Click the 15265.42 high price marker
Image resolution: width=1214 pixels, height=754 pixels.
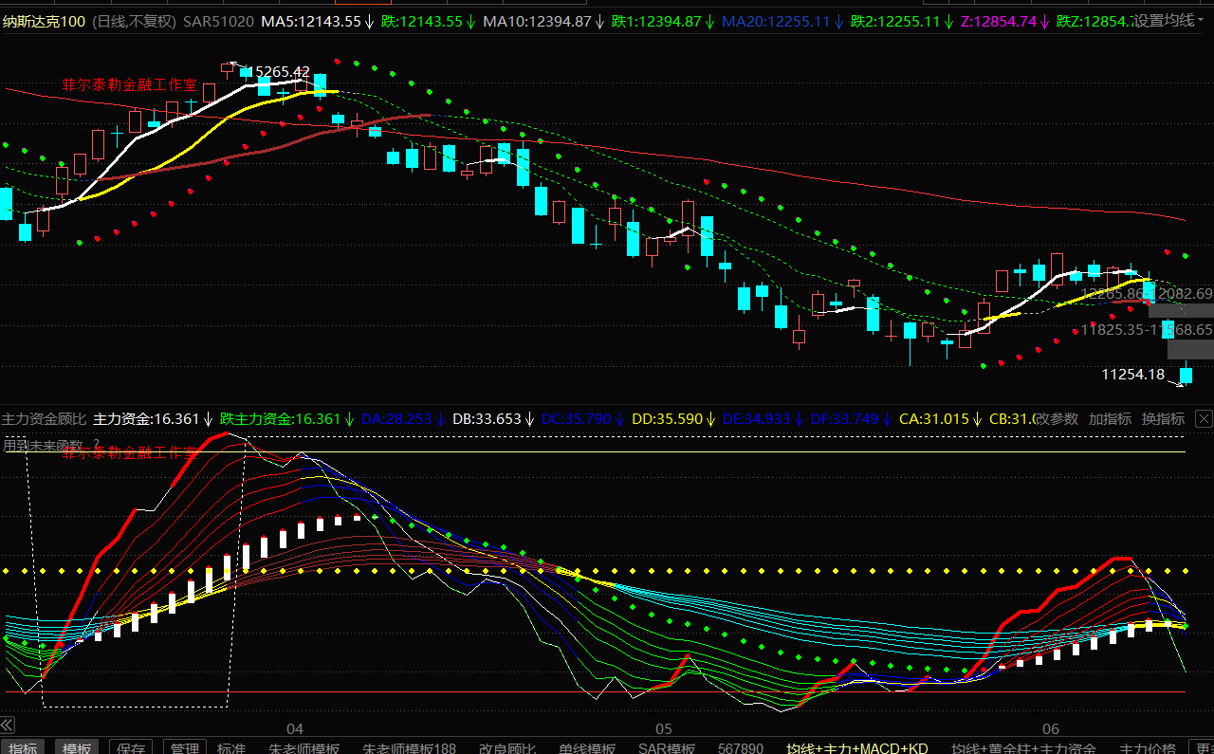pos(275,71)
